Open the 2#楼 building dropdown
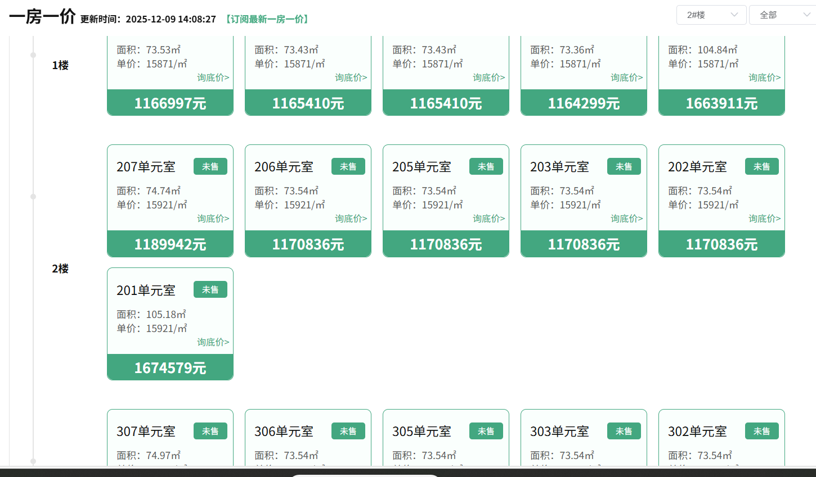The image size is (816, 477). click(711, 15)
